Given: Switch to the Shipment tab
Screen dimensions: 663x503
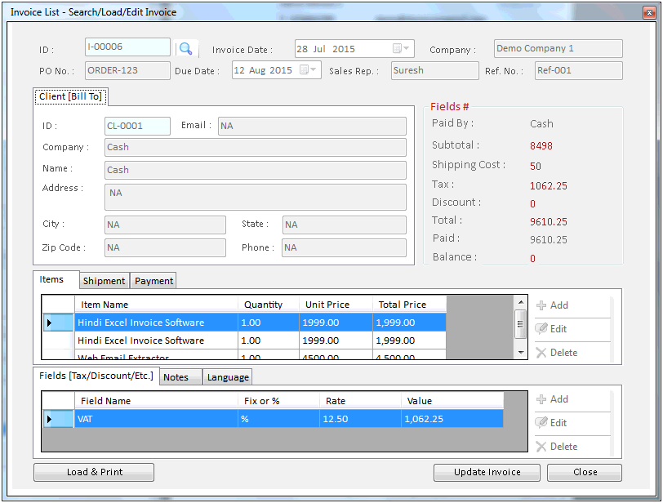Looking at the screenshot, I should click(104, 280).
